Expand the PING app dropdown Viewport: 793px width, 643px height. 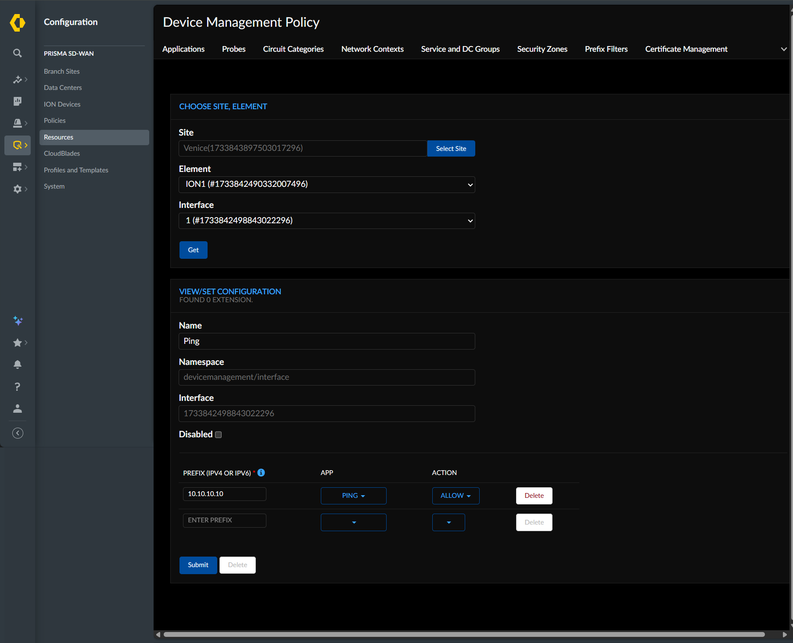353,496
